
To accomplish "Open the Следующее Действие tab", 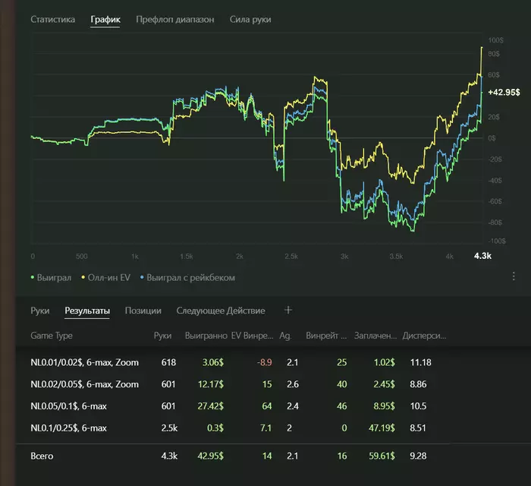I will pyautogui.click(x=220, y=311).
